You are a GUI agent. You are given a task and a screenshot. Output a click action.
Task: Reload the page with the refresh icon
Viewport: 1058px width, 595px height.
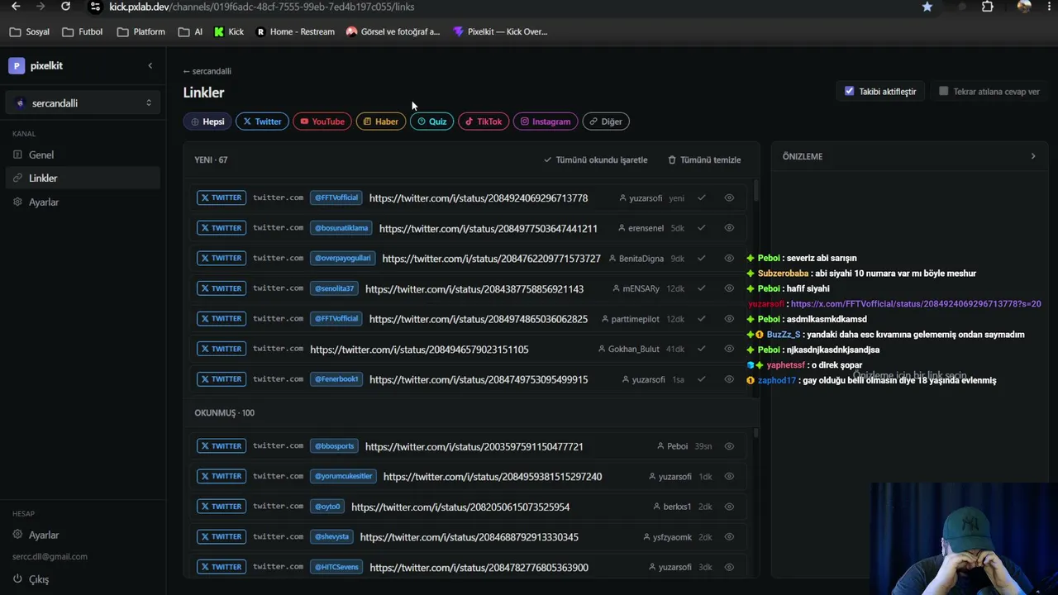[x=65, y=7]
